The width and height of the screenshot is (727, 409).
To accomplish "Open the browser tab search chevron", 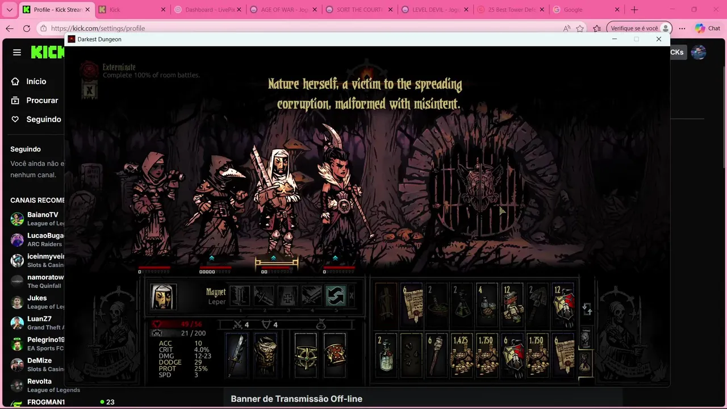I will tap(9, 10).
